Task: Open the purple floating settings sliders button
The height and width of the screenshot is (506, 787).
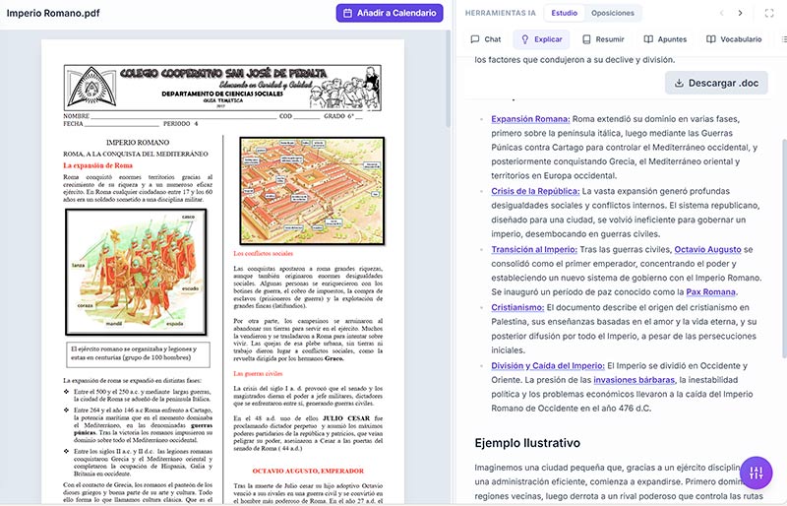Action: coord(756,474)
